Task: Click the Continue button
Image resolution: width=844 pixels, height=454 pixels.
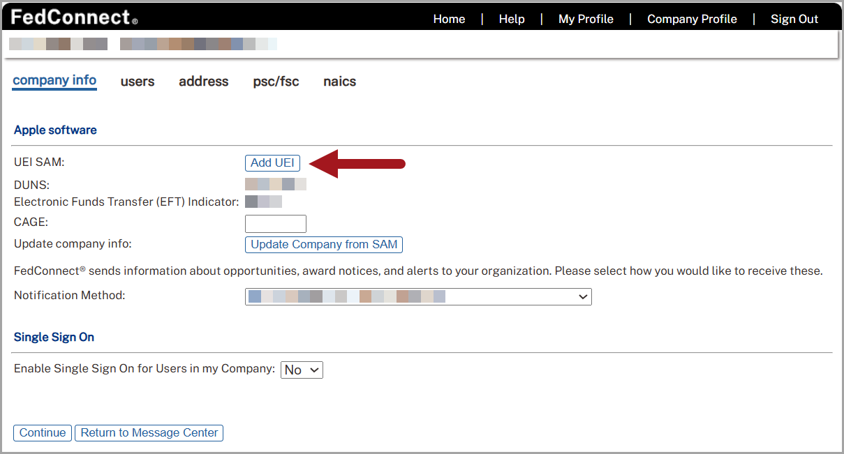Action: tap(42, 432)
